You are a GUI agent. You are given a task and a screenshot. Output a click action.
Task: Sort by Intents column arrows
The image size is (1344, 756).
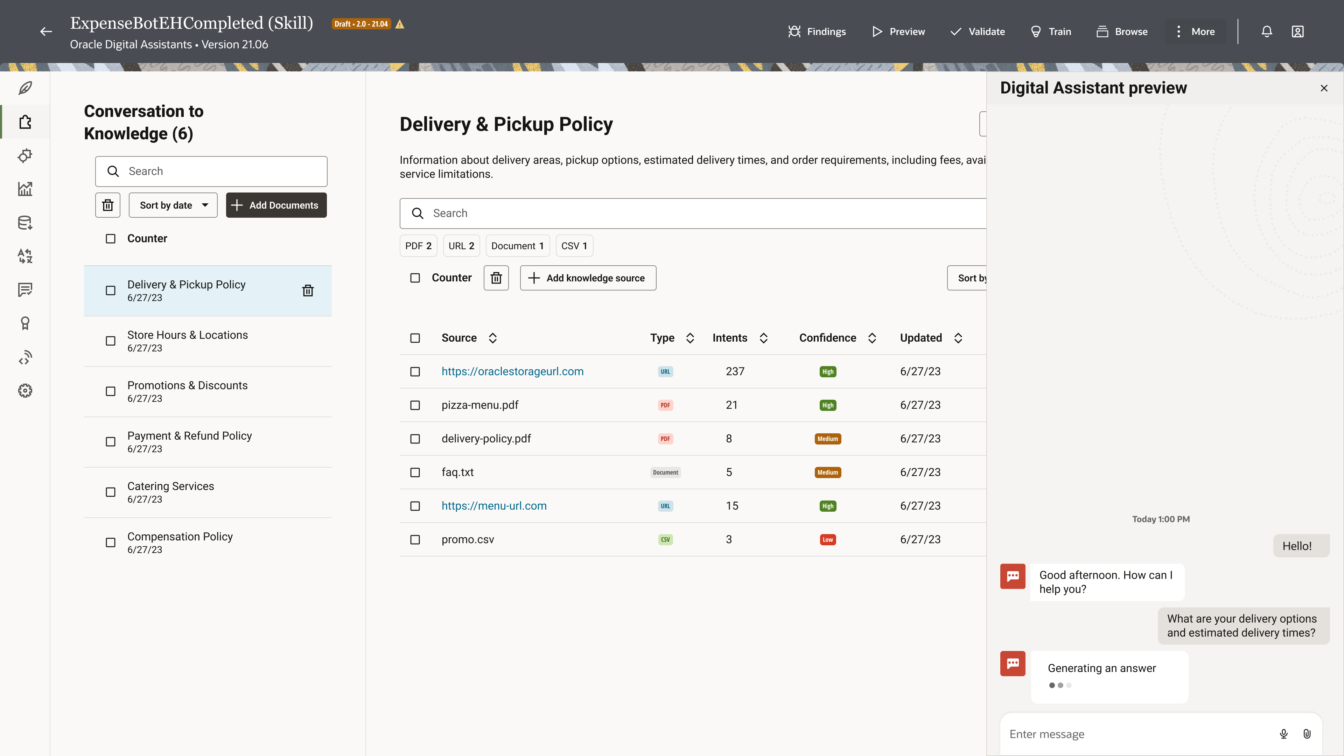(763, 338)
